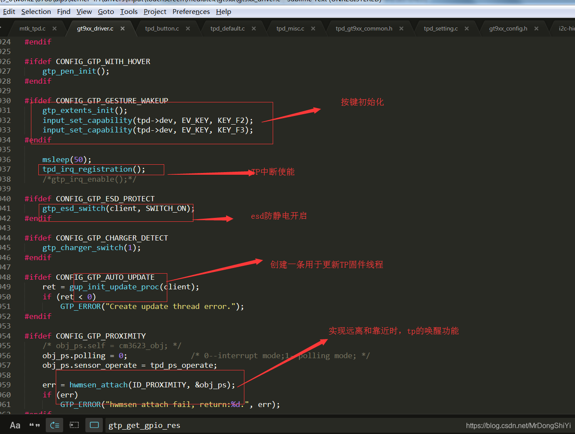Toggle case sensitive search (Aa)
Image resolution: width=575 pixels, height=434 pixels.
click(x=15, y=425)
